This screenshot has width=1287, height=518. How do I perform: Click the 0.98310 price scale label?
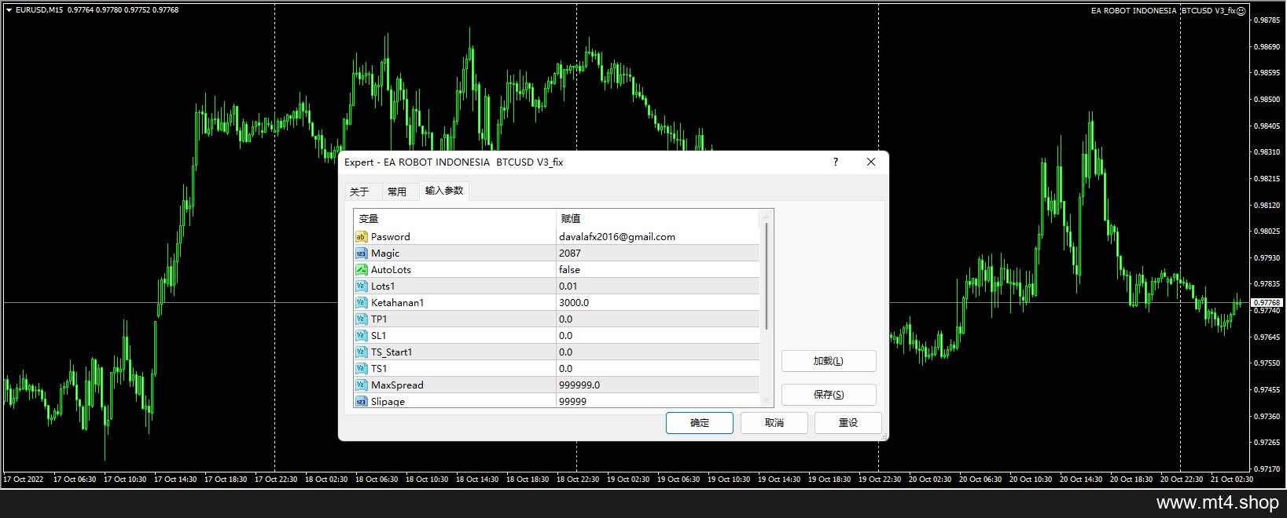pos(1267,152)
